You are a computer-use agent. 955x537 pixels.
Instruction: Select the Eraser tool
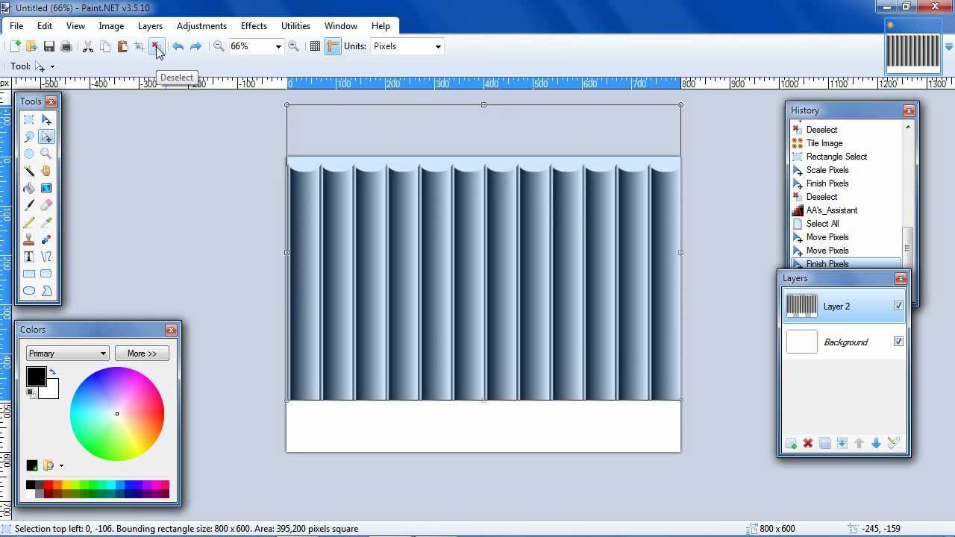(46, 205)
